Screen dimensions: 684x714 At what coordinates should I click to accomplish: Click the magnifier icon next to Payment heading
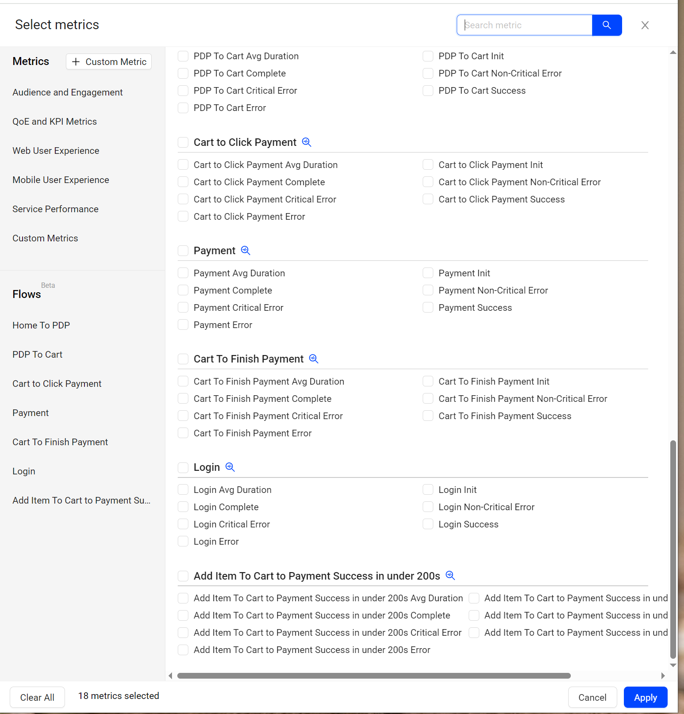(x=245, y=250)
